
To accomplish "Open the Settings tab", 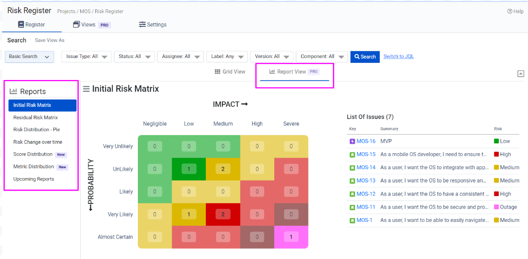I will (x=153, y=24).
